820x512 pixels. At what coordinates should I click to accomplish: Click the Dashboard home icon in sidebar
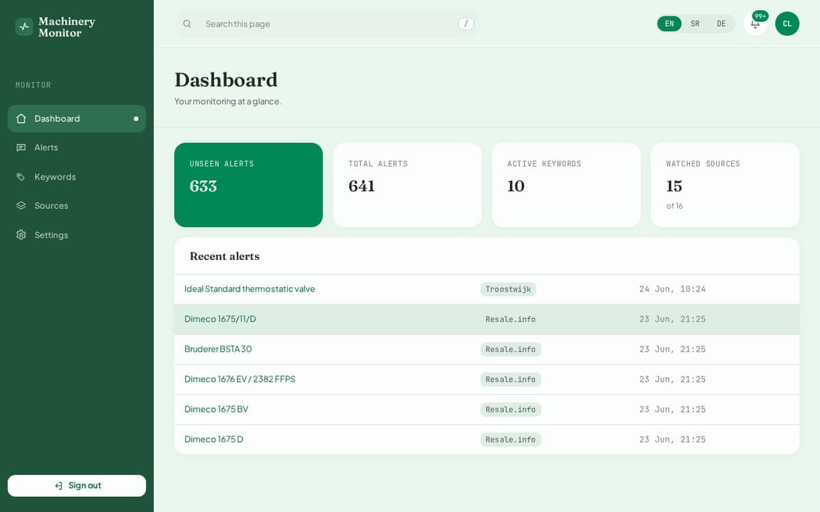coord(21,119)
